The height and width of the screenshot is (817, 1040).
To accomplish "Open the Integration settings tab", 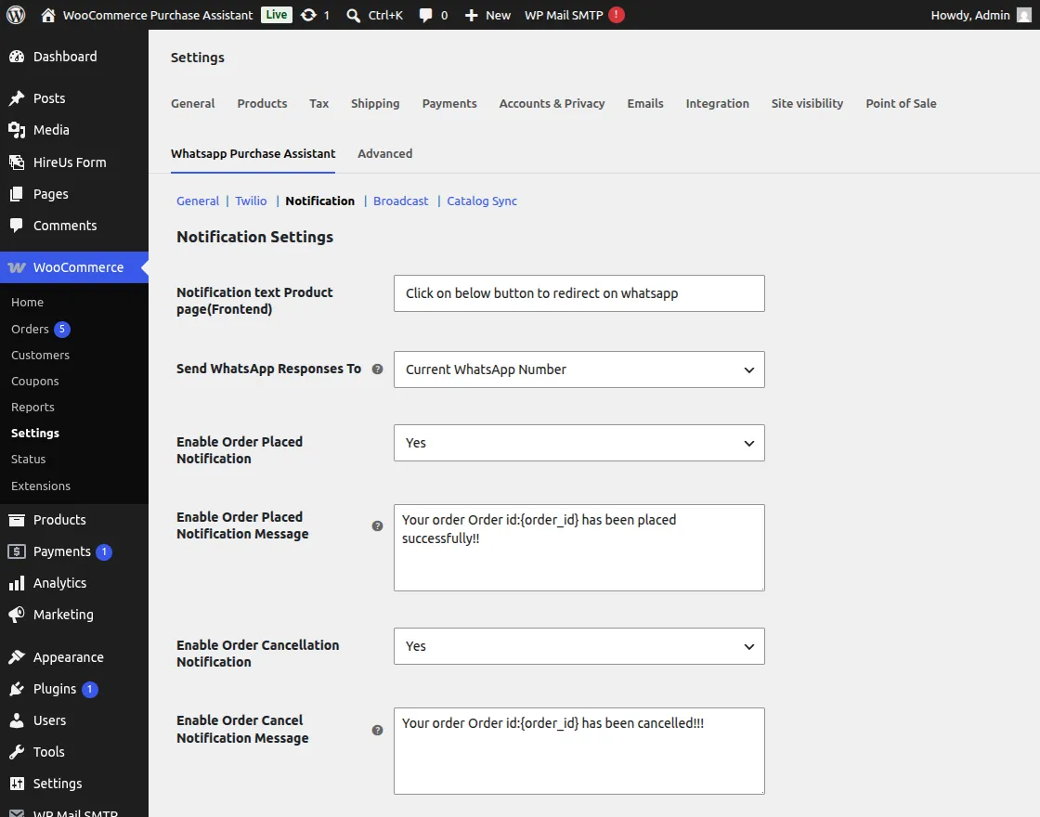I will pos(718,103).
